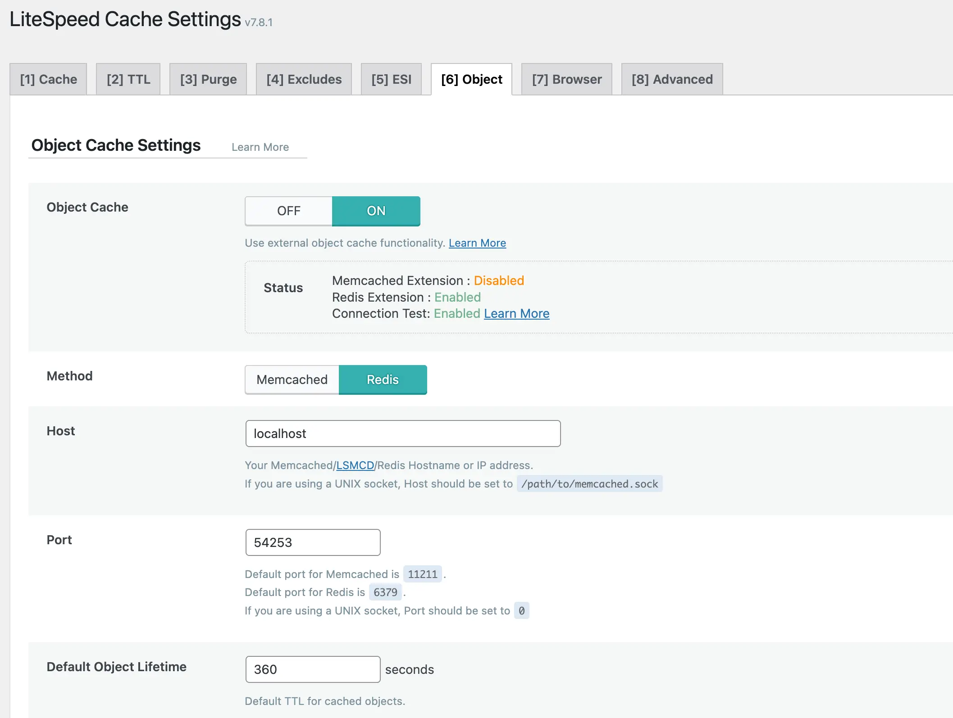Click the Status label in the status box
Viewport: 953px width, 718px height.
pos(283,288)
